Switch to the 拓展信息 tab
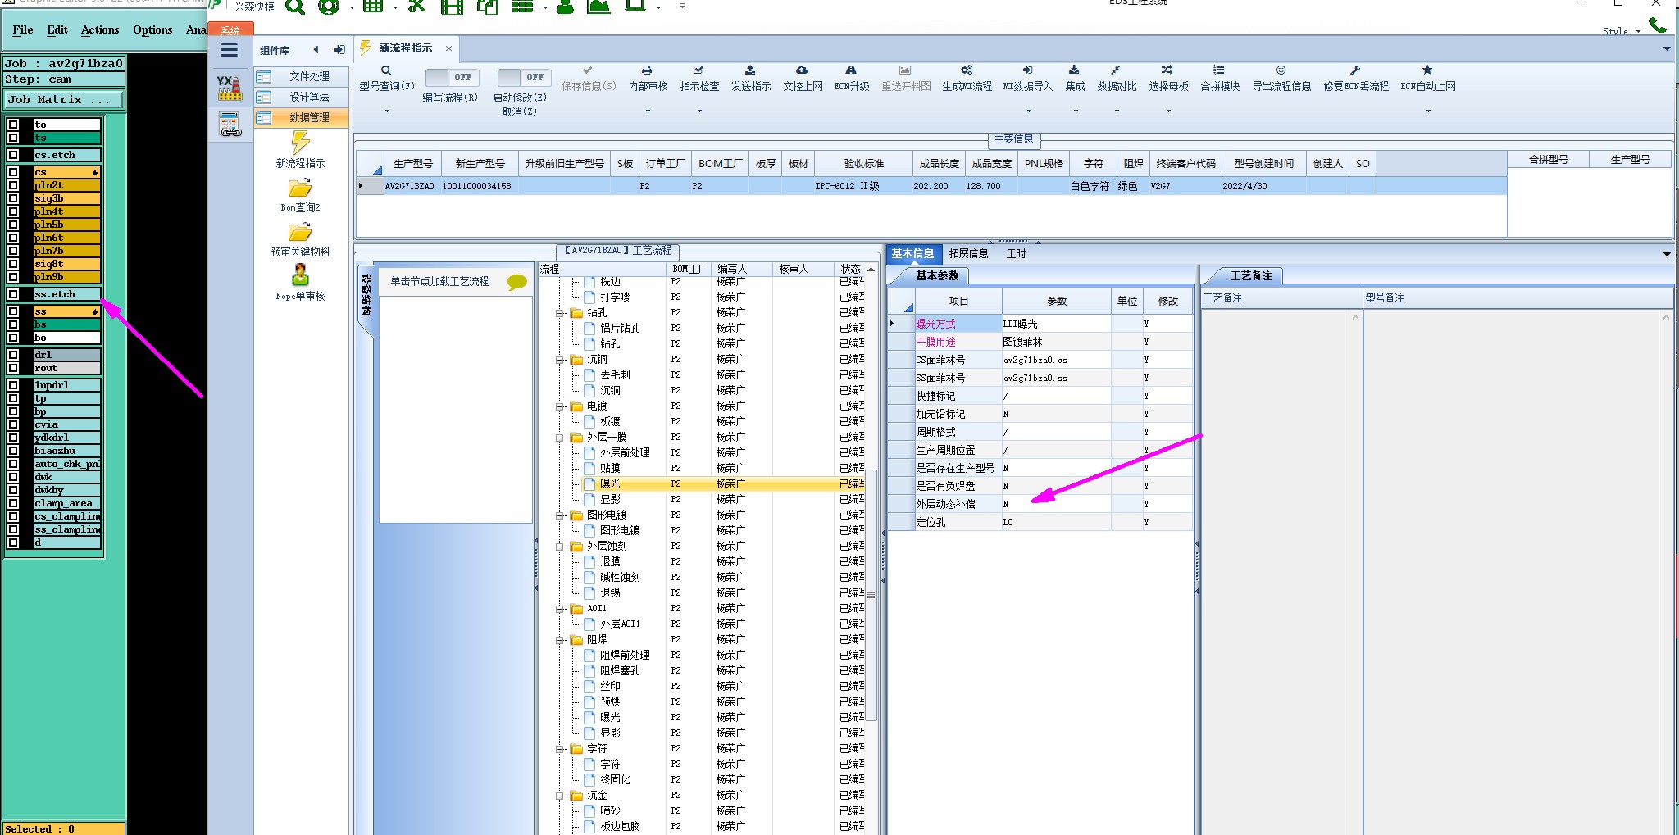The image size is (1679, 835). coord(968,254)
